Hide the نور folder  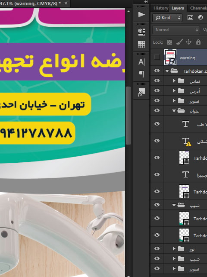(x=157, y=248)
